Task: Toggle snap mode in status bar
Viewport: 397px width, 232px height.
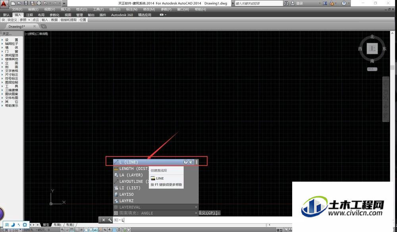Action: [67, 230]
